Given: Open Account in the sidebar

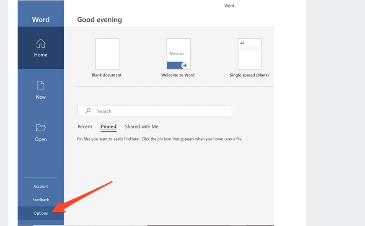Looking at the screenshot, I should [x=41, y=186].
